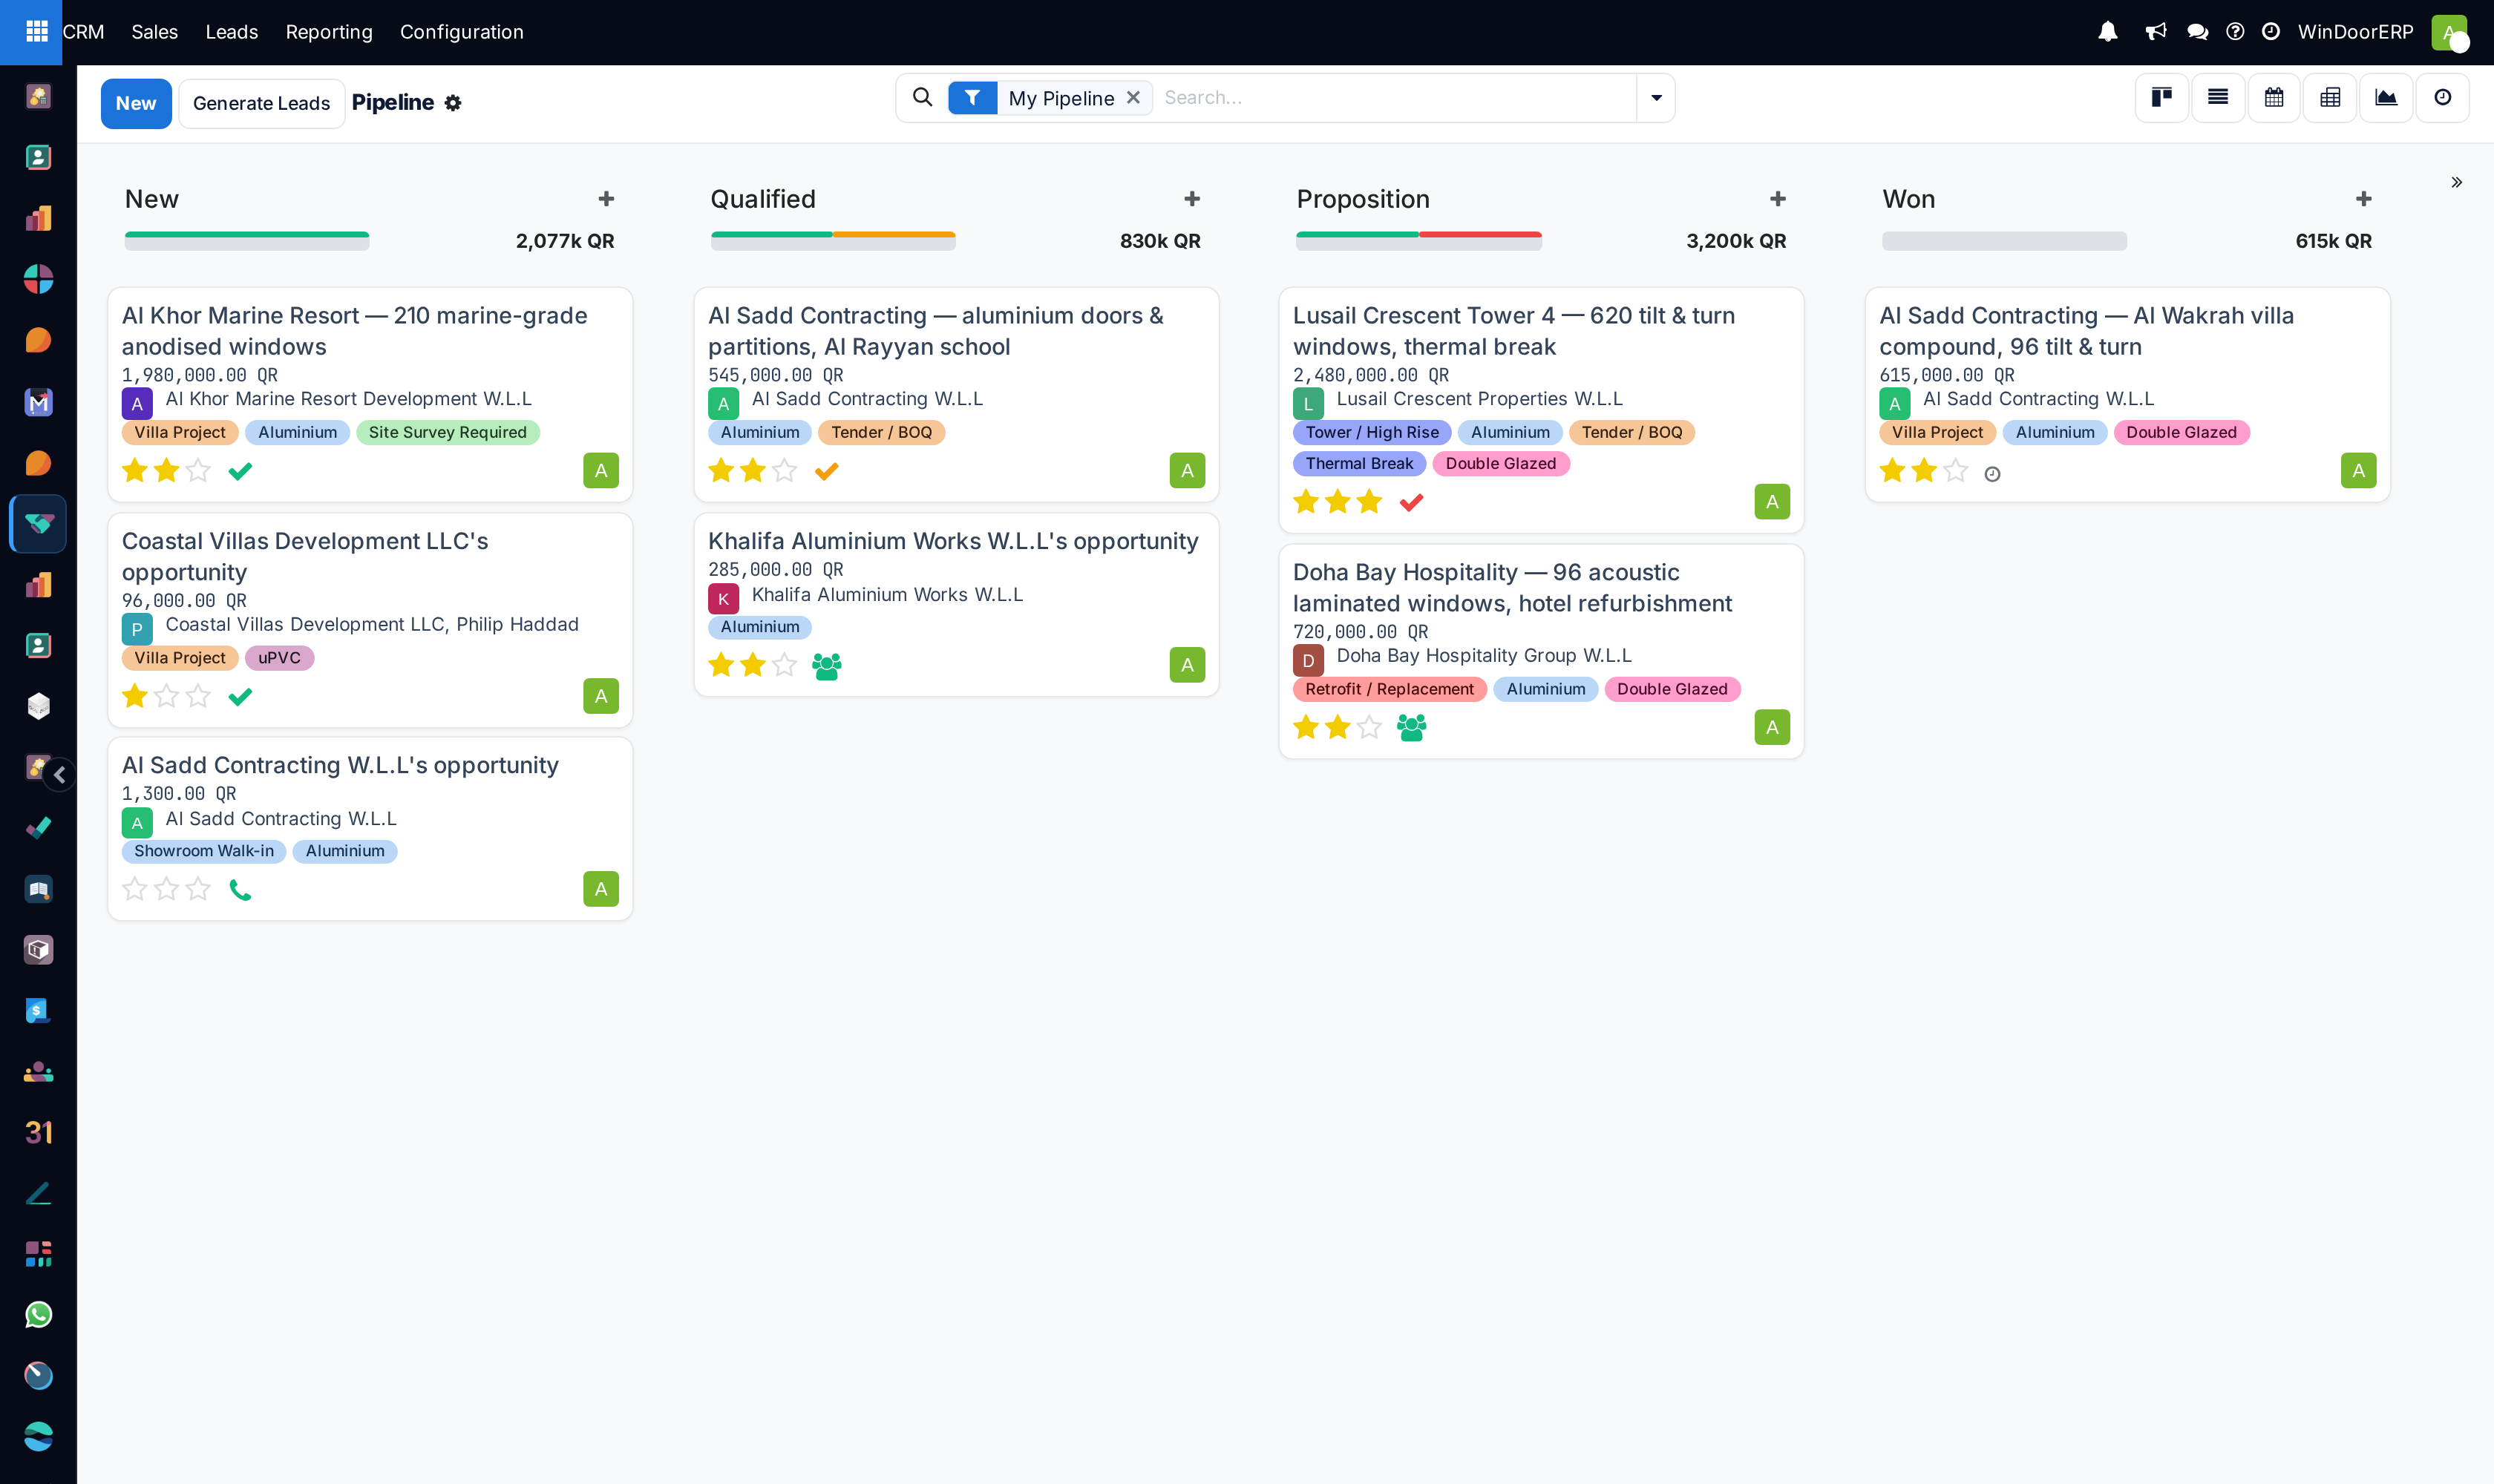2494x1484 pixels.
Task: Collapse the sidebar with chevron arrow
Action: click(x=60, y=775)
